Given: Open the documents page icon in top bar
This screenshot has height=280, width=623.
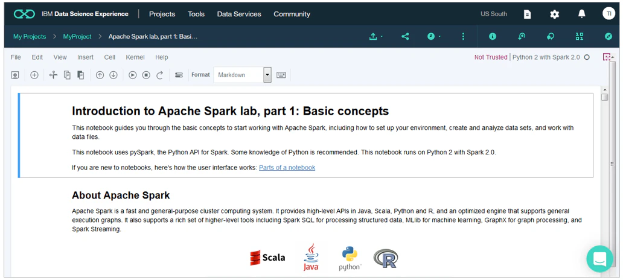Looking at the screenshot, I should point(527,14).
